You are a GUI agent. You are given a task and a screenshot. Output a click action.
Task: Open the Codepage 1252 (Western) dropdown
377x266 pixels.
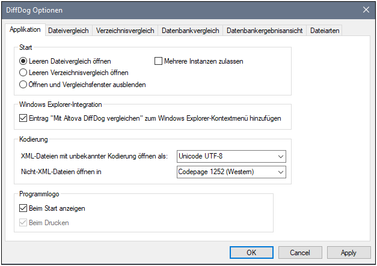[231, 172]
